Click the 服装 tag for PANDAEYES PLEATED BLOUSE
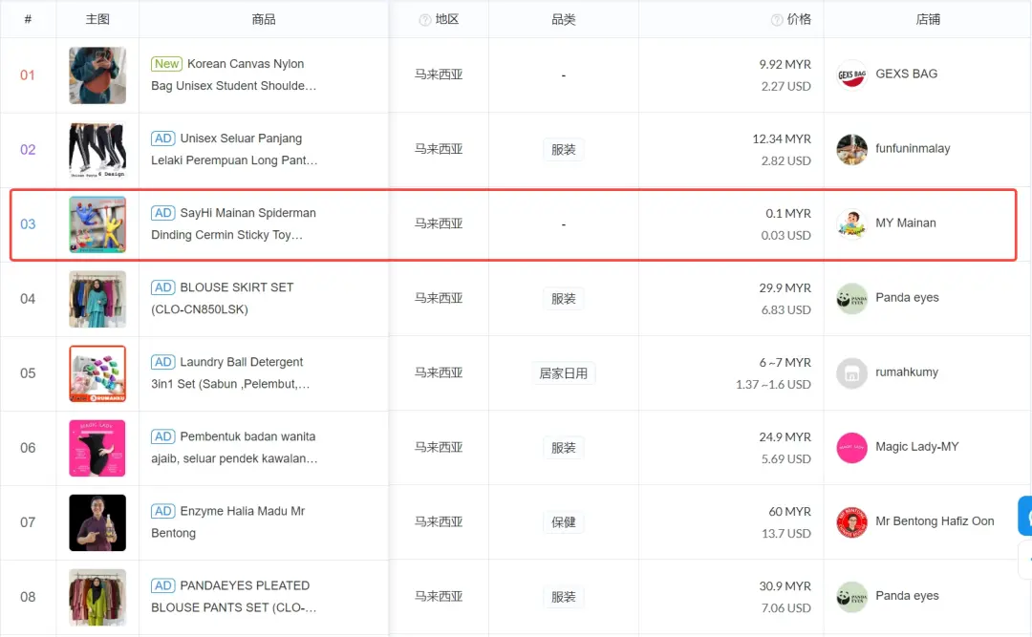1032x637 pixels. point(564,598)
